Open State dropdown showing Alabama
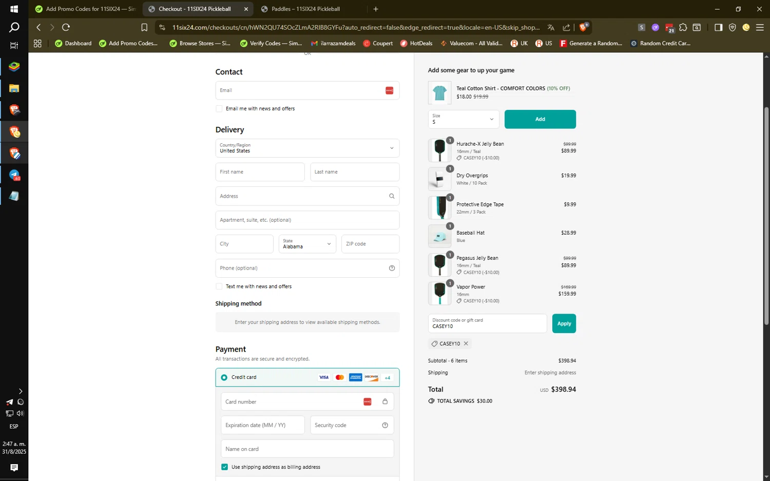The width and height of the screenshot is (770, 481). click(307, 244)
